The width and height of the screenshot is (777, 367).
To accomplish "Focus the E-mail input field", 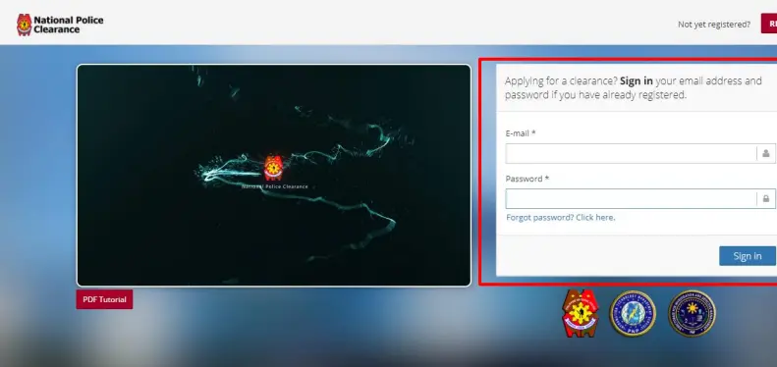I will point(640,153).
